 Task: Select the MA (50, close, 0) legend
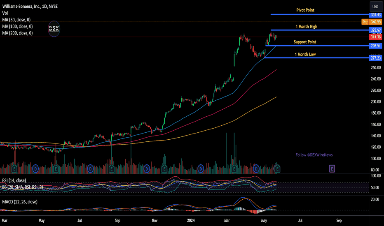pyautogui.click(x=16, y=20)
